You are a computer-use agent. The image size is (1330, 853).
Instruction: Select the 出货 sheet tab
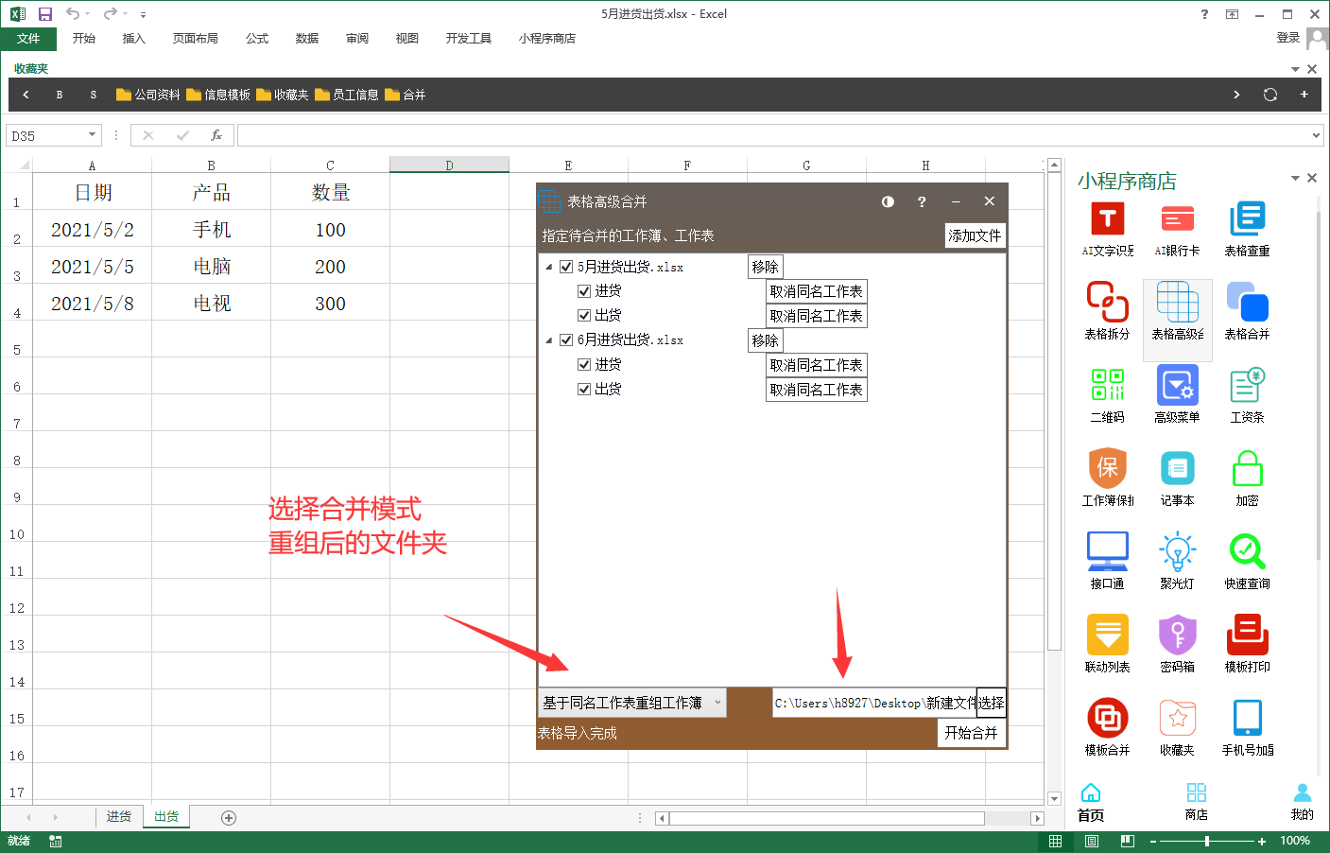(x=166, y=817)
